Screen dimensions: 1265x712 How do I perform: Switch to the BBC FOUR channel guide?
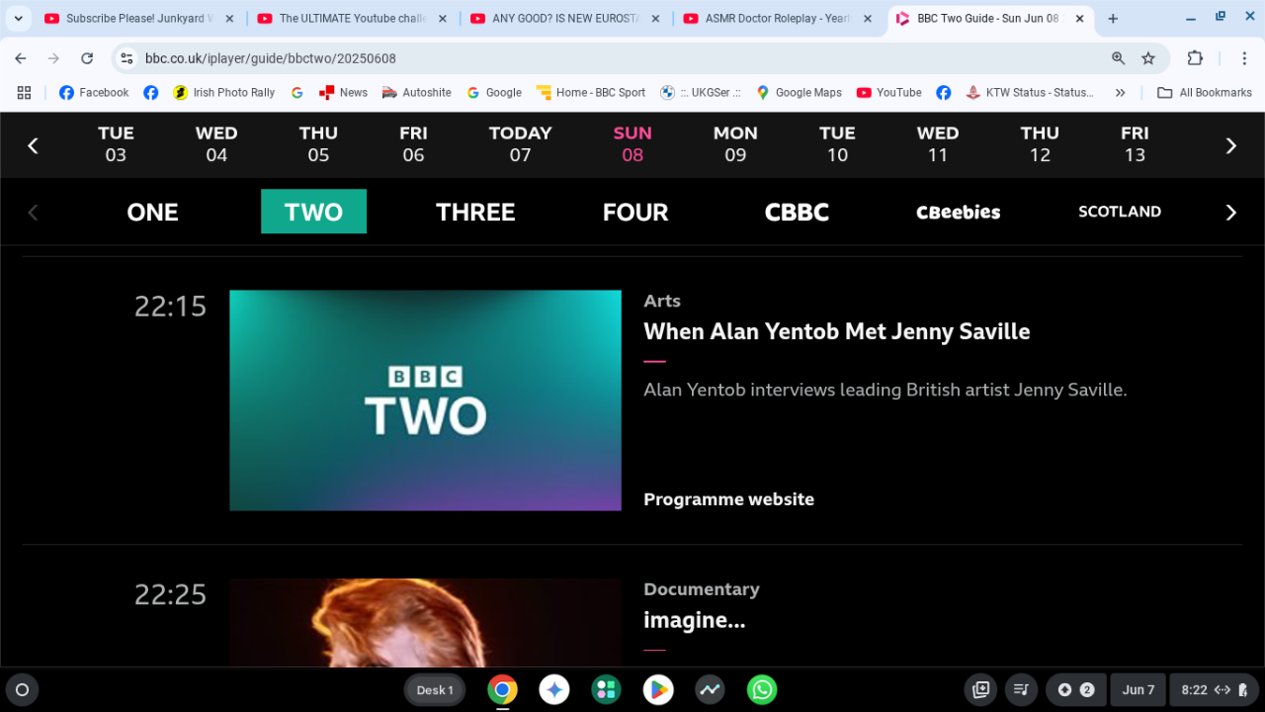tap(635, 212)
